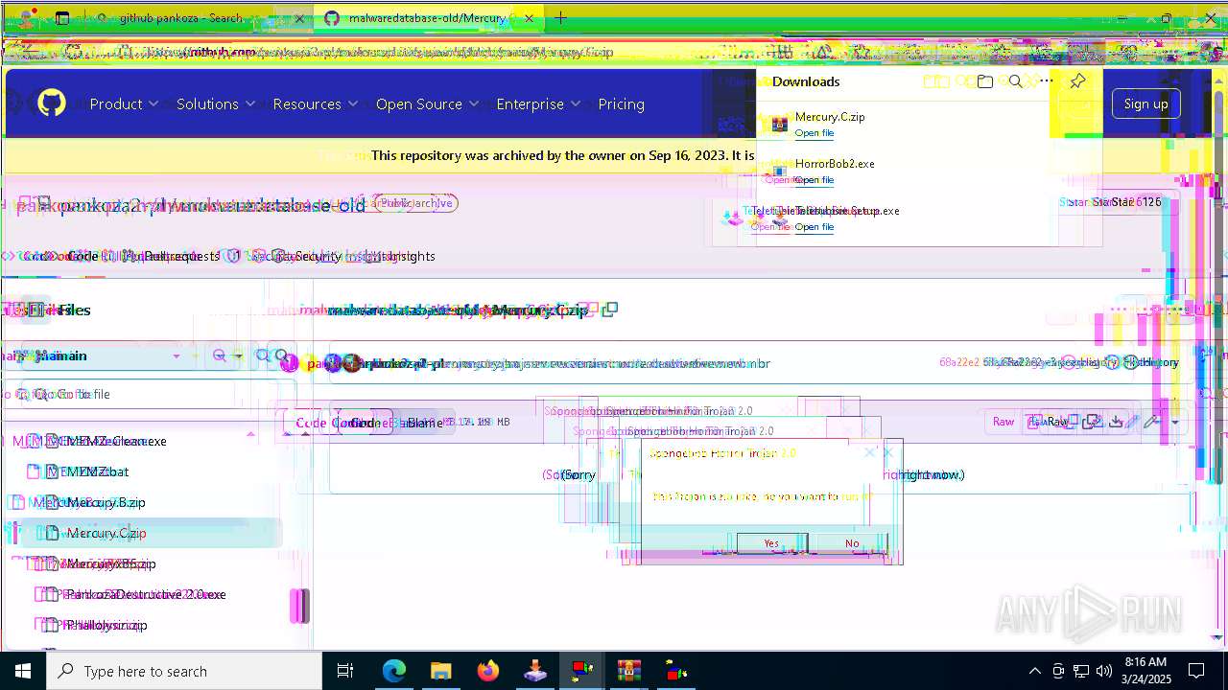Click No in Trojan dialog
This screenshot has height=690, width=1228.
(x=852, y=543)
